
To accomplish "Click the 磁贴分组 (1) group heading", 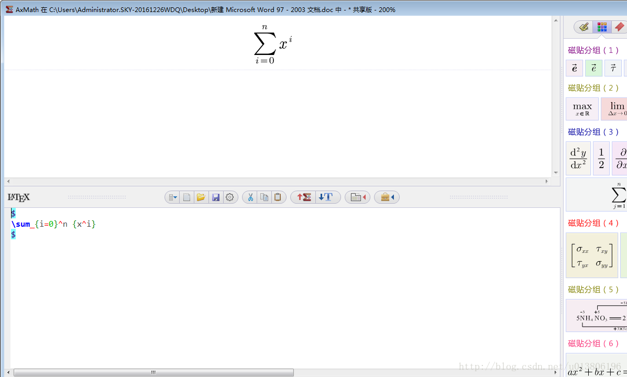I will click(593, 50).
